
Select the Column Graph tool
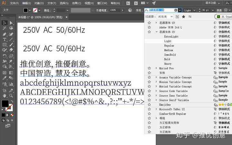click(11, 84)
